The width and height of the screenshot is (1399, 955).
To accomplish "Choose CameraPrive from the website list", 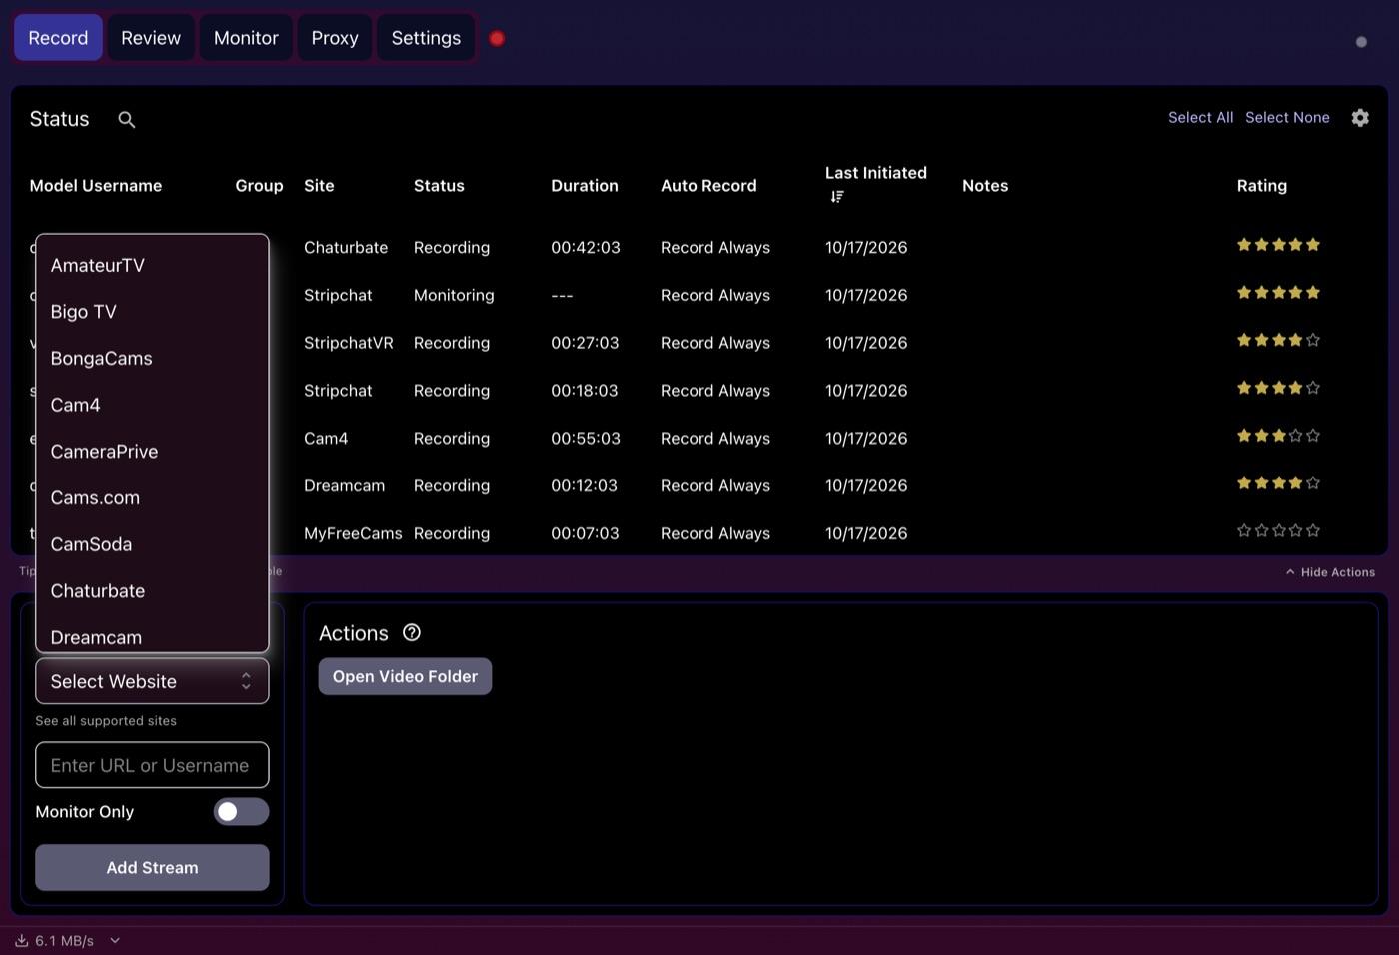I will pos(152,452).
